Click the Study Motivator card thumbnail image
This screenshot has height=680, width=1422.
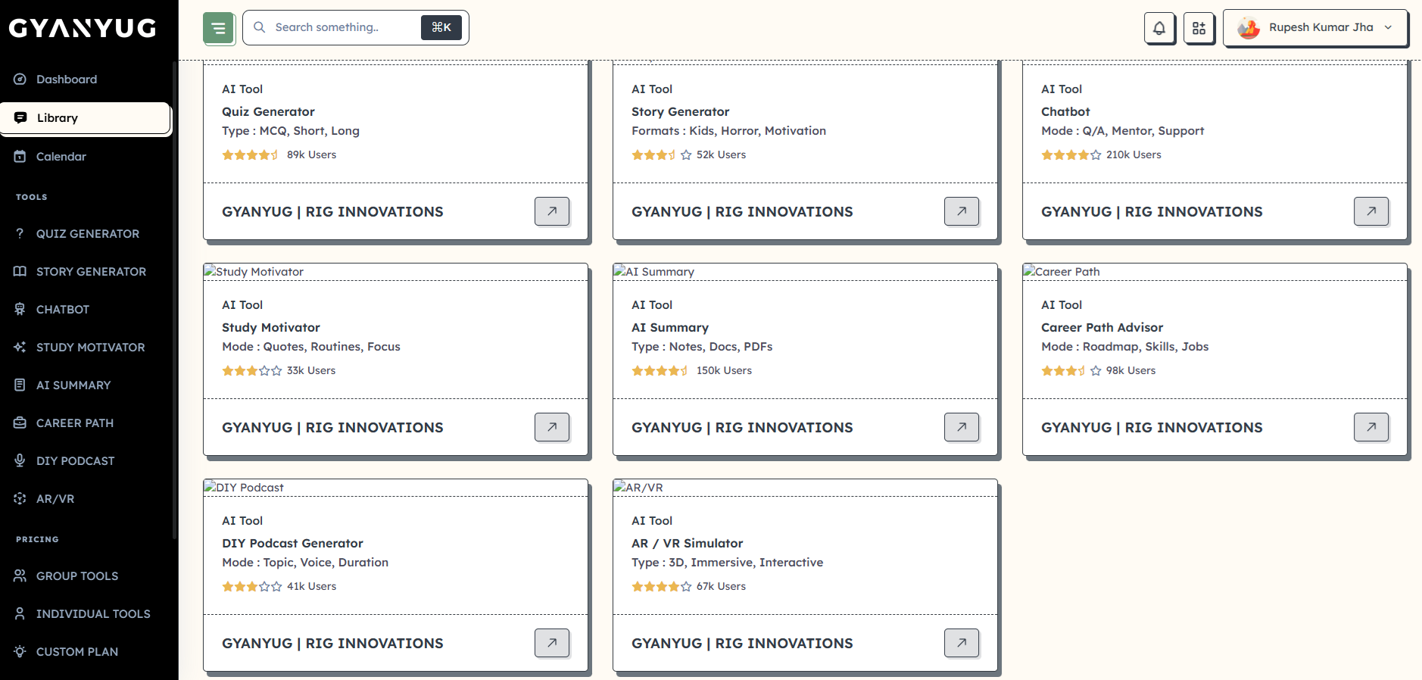[x=254, y=272]
